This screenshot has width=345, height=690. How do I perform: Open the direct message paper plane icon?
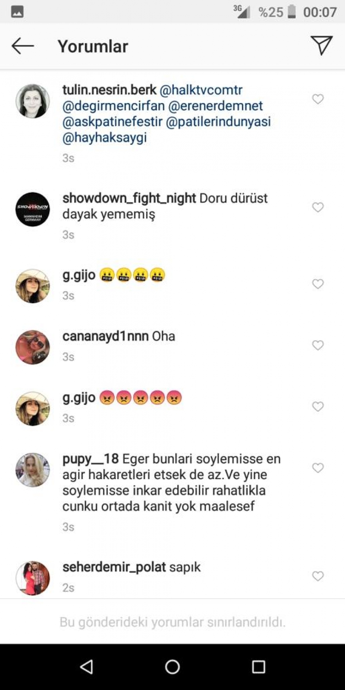pos(321,45)
